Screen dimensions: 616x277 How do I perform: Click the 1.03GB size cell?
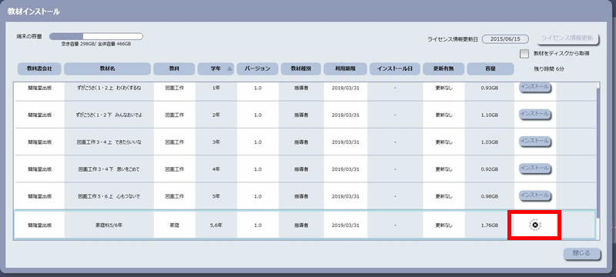(489, 142)
